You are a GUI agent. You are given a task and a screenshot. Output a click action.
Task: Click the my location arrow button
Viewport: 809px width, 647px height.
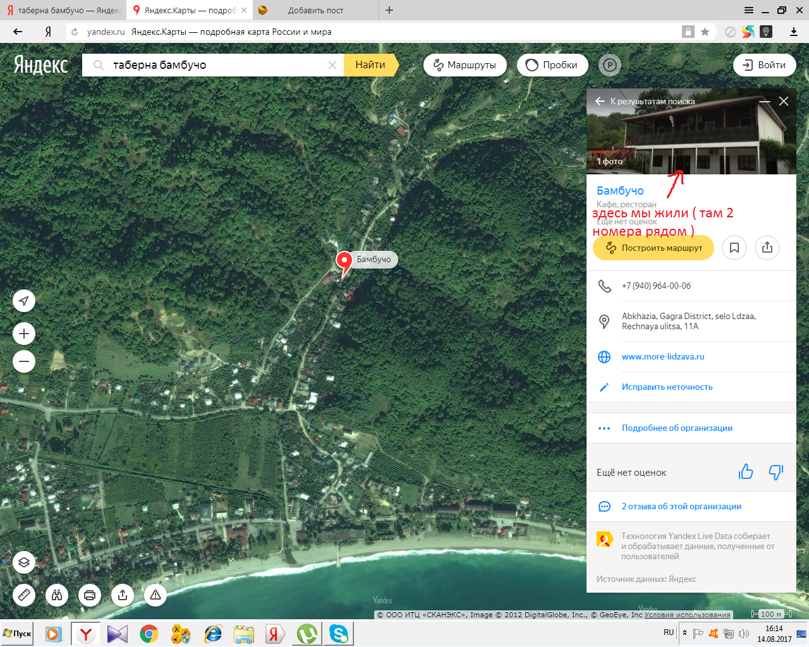click(x=24, y=301)
